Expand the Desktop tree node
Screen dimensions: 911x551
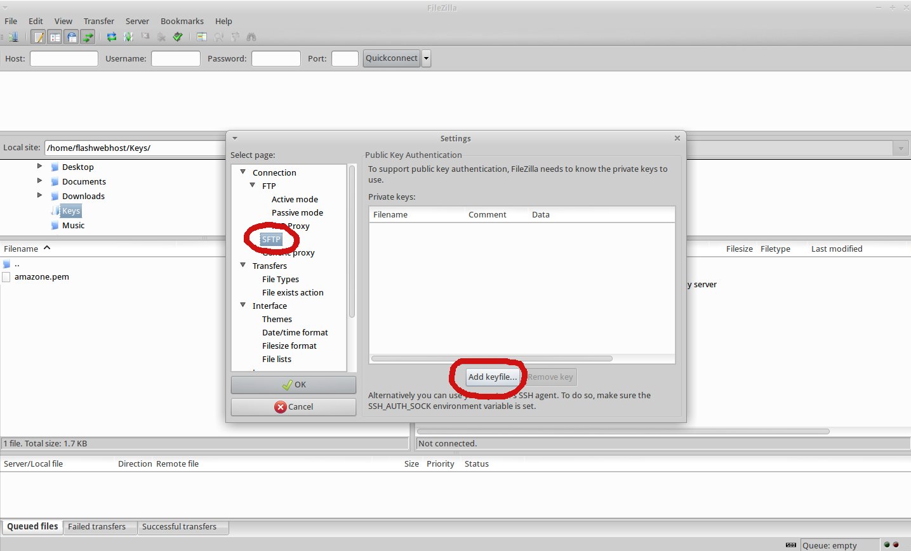click(x=39, y=166)
